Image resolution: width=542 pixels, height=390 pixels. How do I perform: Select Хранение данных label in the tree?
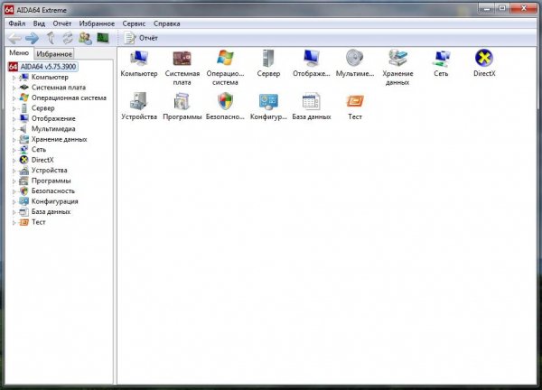[x=60, y=139]
